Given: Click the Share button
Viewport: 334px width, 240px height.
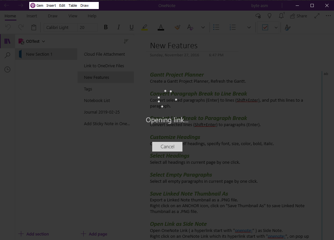Looking at the screenshot, I should pos(299,16).
